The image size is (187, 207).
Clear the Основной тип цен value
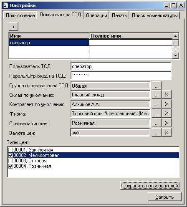pyautogui.click(x=167, y=123)
